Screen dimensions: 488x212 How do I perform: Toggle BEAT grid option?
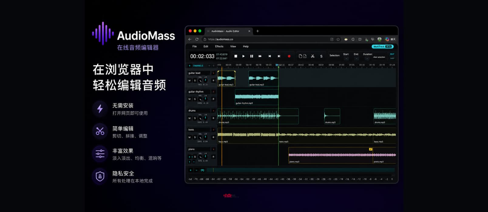pyautogui.click(x=392, y=54)
